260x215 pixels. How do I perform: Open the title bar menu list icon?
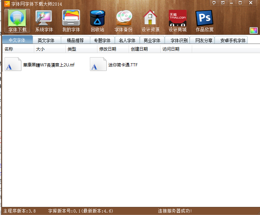(223, 3)
